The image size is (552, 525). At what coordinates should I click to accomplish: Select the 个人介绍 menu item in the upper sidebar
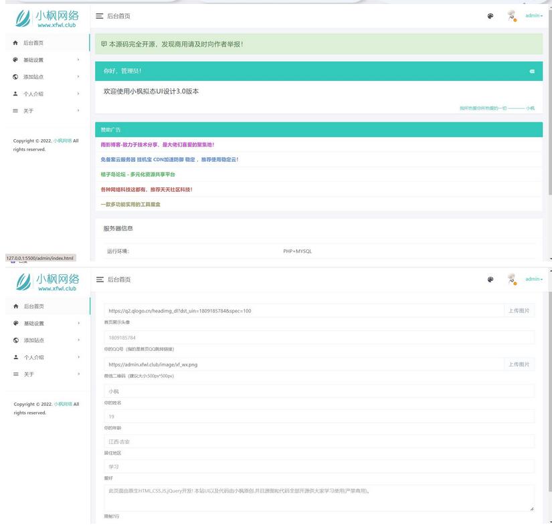pos(33,94)
